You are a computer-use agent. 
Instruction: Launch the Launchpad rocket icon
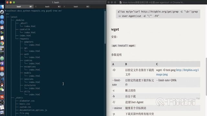click(2, 12)
